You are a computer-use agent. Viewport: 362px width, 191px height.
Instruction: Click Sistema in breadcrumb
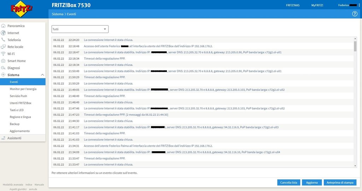click(58, 14)
